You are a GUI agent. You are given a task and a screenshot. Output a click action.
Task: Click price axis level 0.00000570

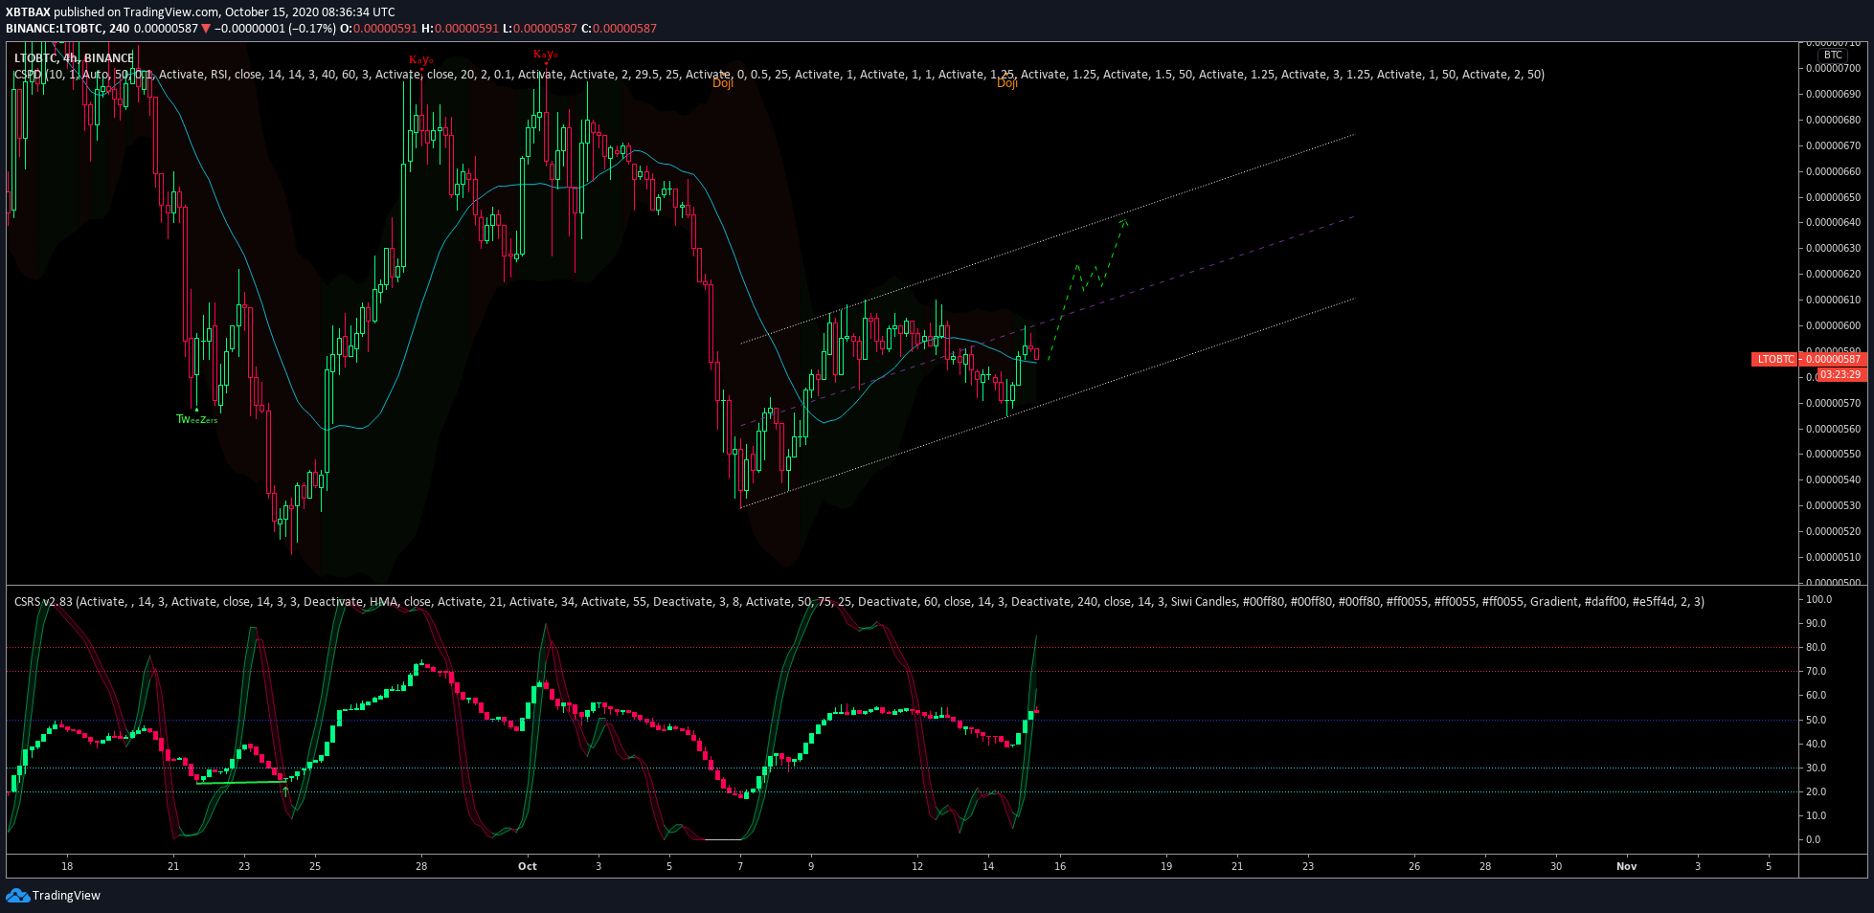[x=1833, y=404]
